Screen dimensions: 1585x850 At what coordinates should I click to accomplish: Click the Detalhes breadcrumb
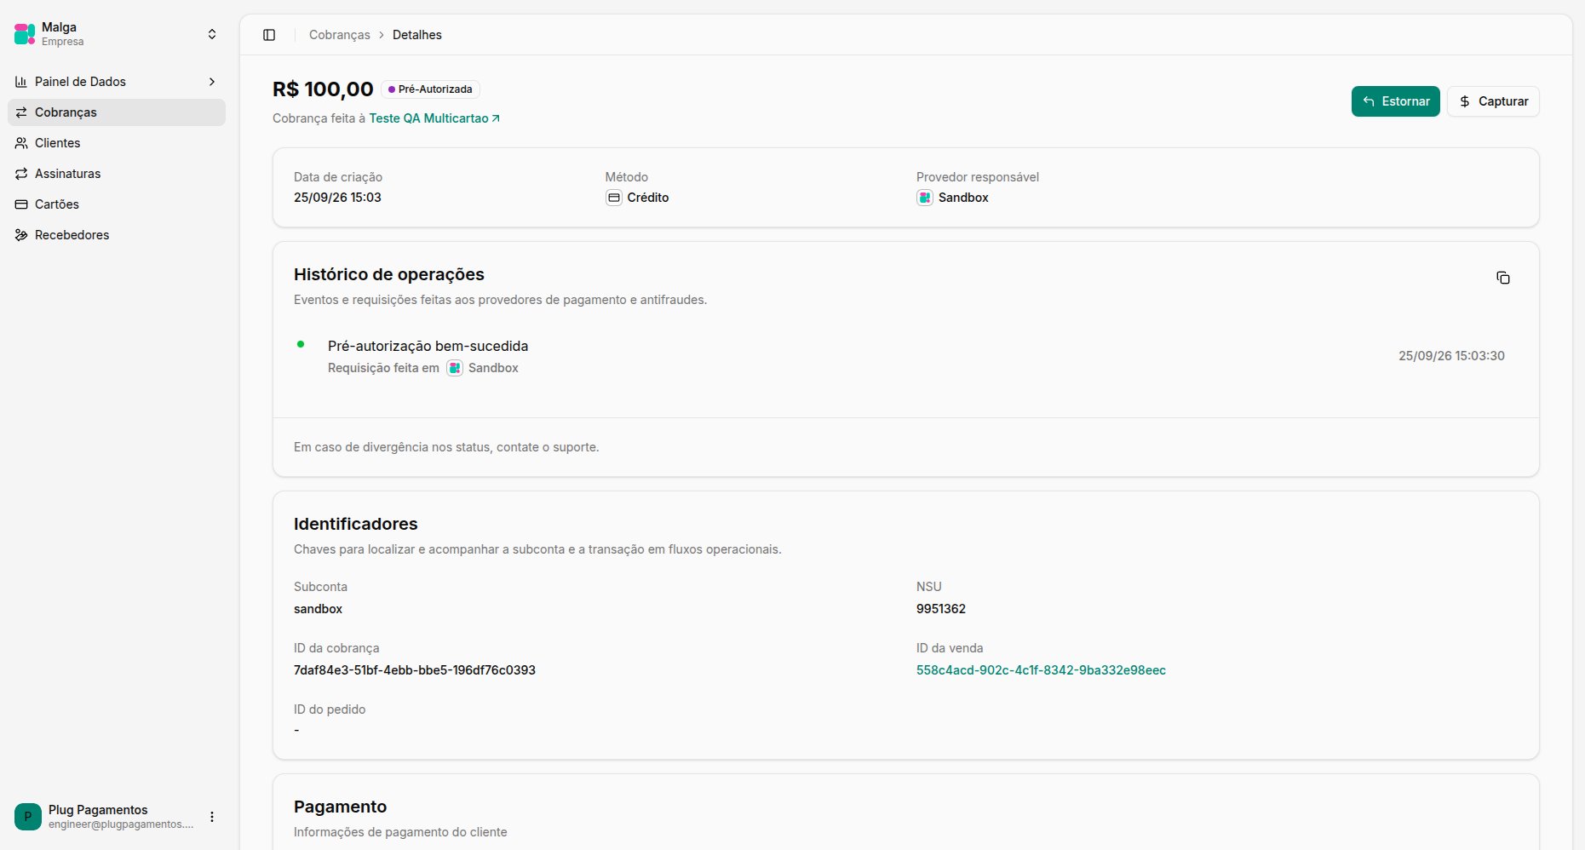[x=416, y=35]
